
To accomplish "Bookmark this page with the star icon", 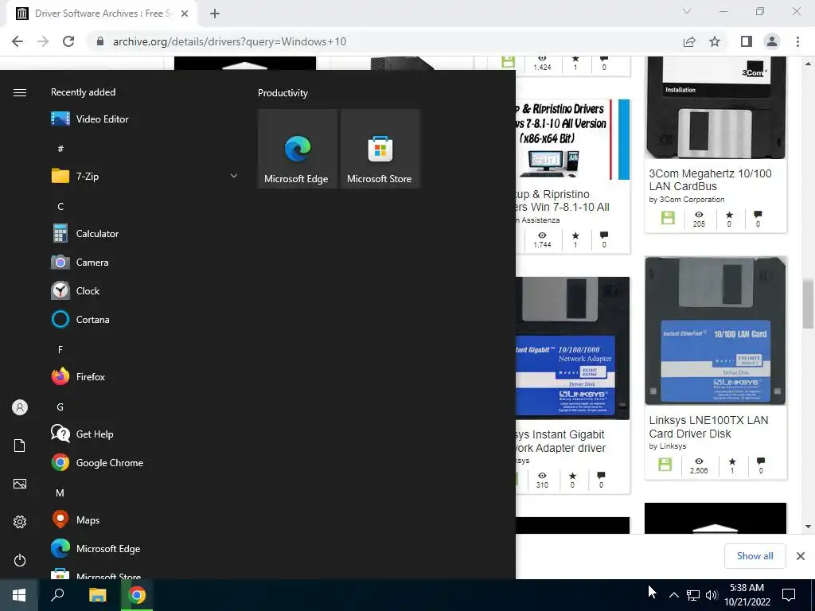I will [x=715, y=41].
